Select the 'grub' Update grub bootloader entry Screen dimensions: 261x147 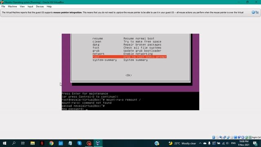point(127,51)
